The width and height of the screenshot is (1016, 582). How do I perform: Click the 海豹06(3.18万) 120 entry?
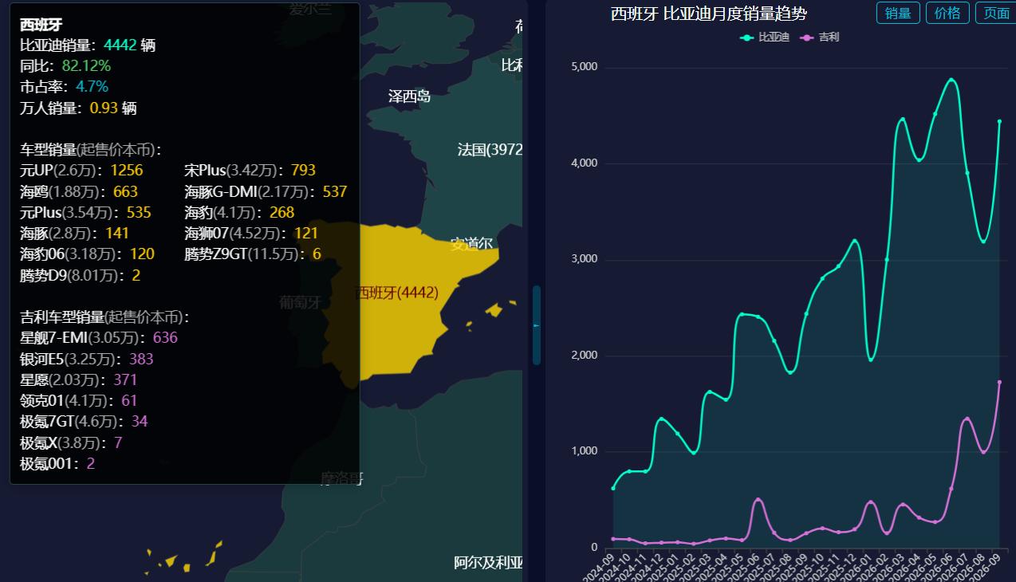[87, 254]
